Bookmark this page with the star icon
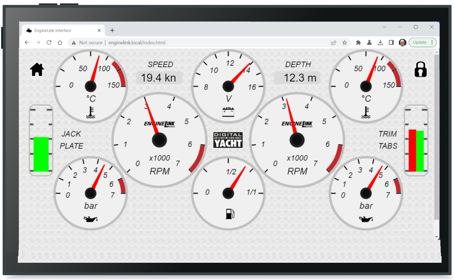The image size is (454, 280). point(344,43)
